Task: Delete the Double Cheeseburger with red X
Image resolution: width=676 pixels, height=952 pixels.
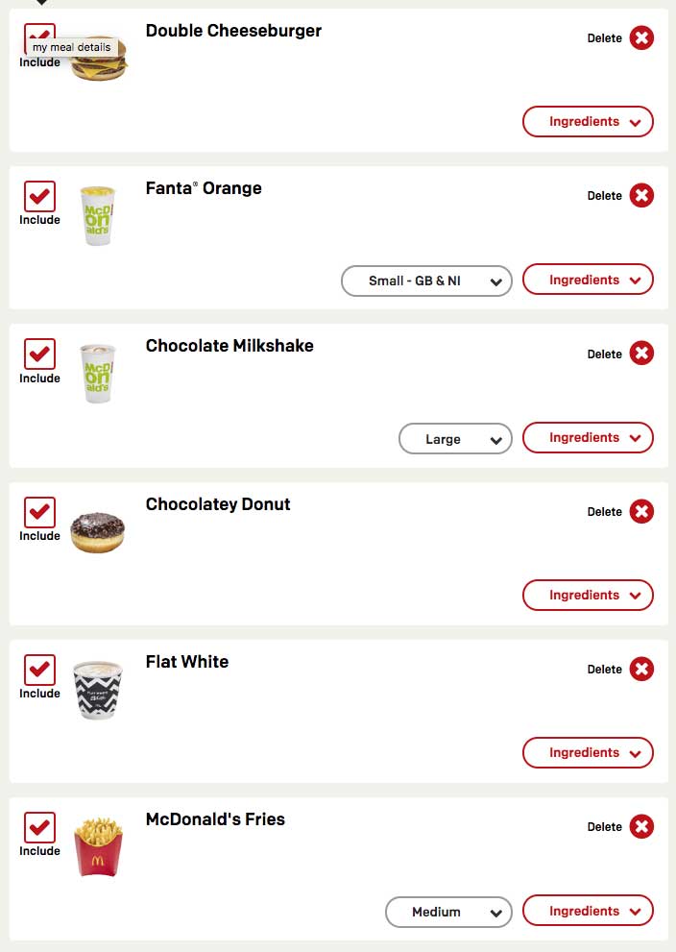Action: [641, 38]
